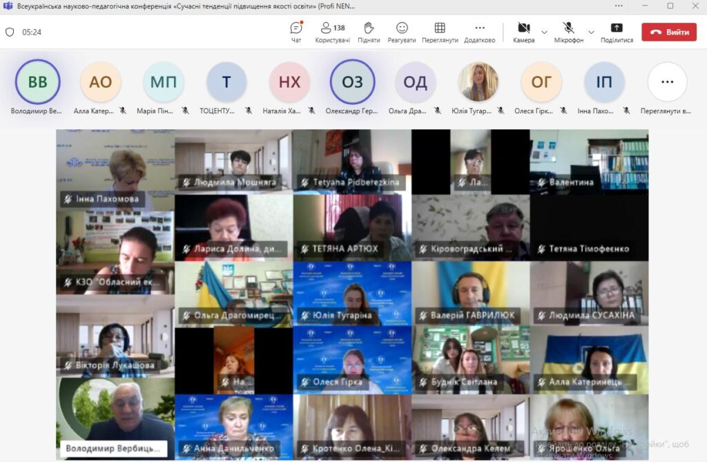This screenshot has height=462, width=707.
Task: Expand the microphone options dropdown arrow
Action: pos(591,32)
